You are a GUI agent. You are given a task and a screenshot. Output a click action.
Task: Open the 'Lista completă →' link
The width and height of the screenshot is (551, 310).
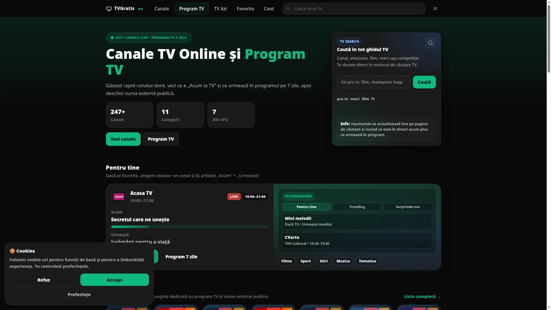[422, 297]
